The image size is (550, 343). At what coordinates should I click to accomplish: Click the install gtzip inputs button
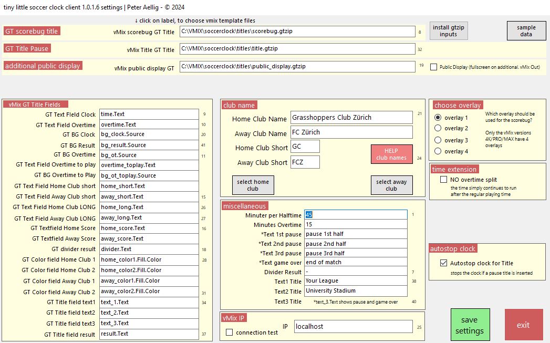click(x=448, y=31)
